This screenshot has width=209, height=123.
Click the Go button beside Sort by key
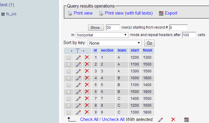149,43
